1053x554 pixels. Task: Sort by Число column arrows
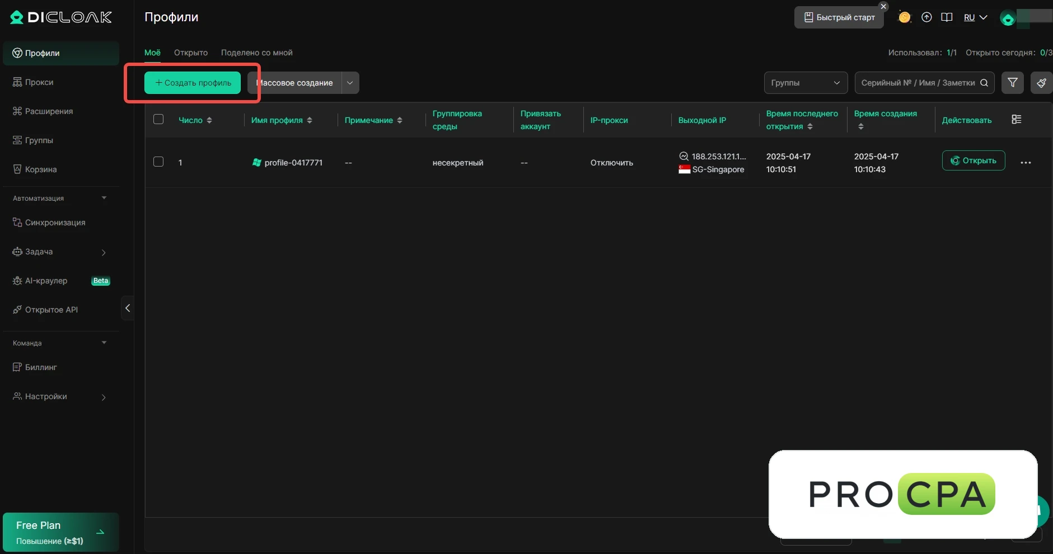coord(209,120)
